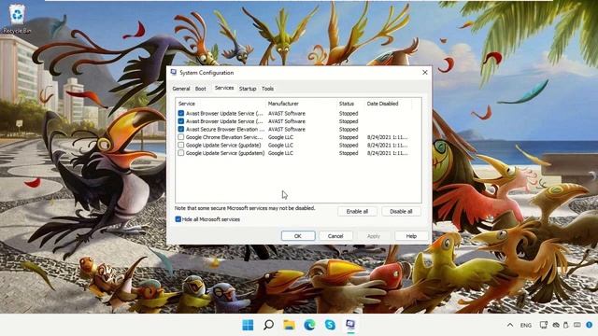Open Help for System Configuration
598x336 pixels.
tap(411, 236)
